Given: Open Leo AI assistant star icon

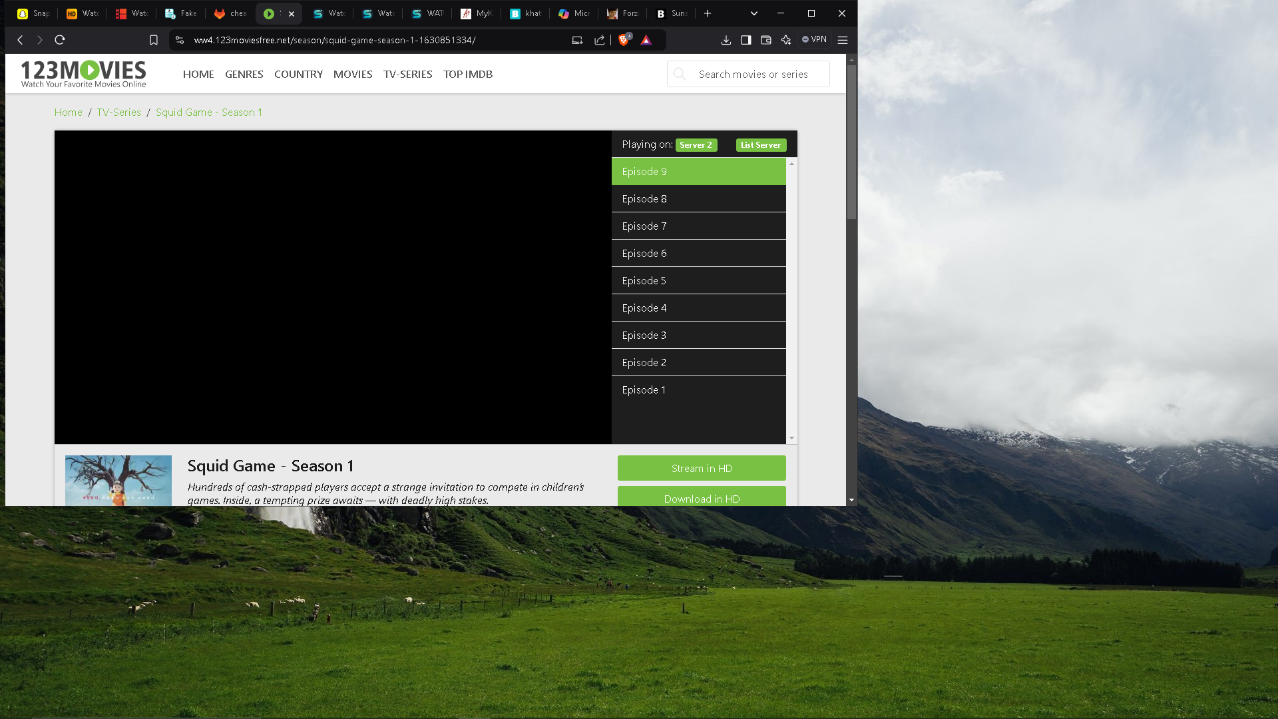Looking at the screenshot, I should pos(786,40).
